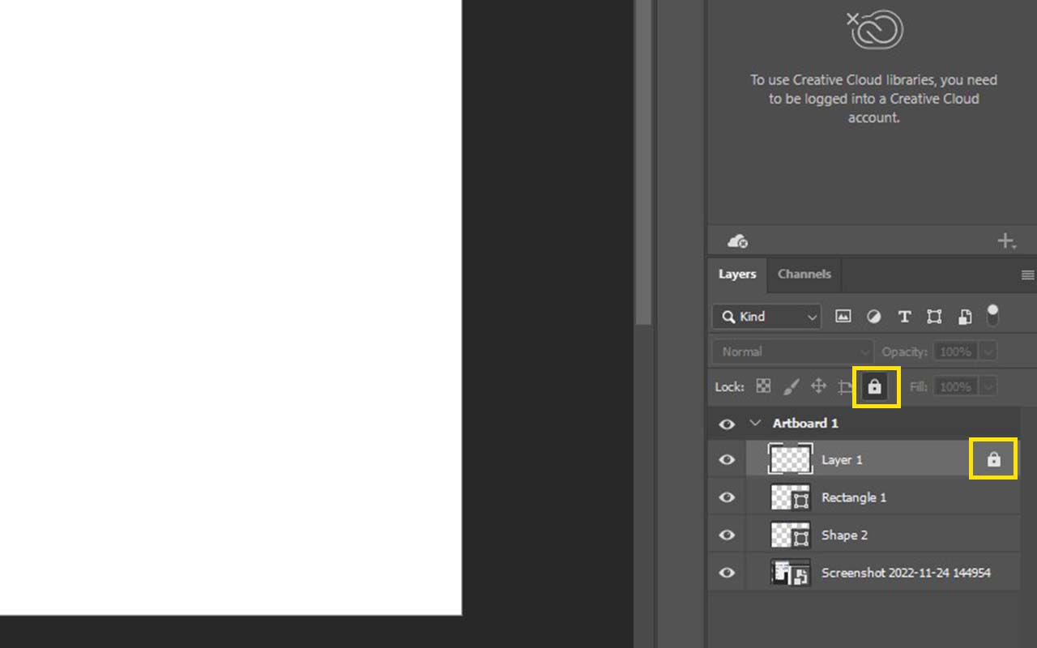
Task: Hide the Screenshot 2022-11-24 layer
Action: point(727,573)
